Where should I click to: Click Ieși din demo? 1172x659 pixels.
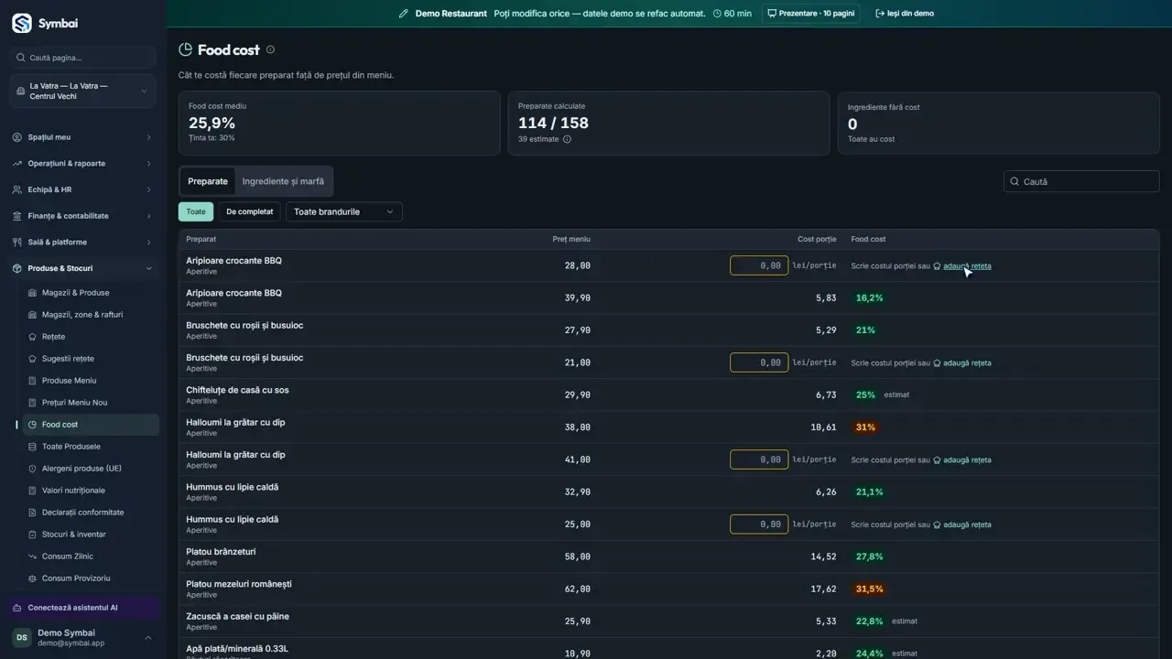[x=905, y=14]
